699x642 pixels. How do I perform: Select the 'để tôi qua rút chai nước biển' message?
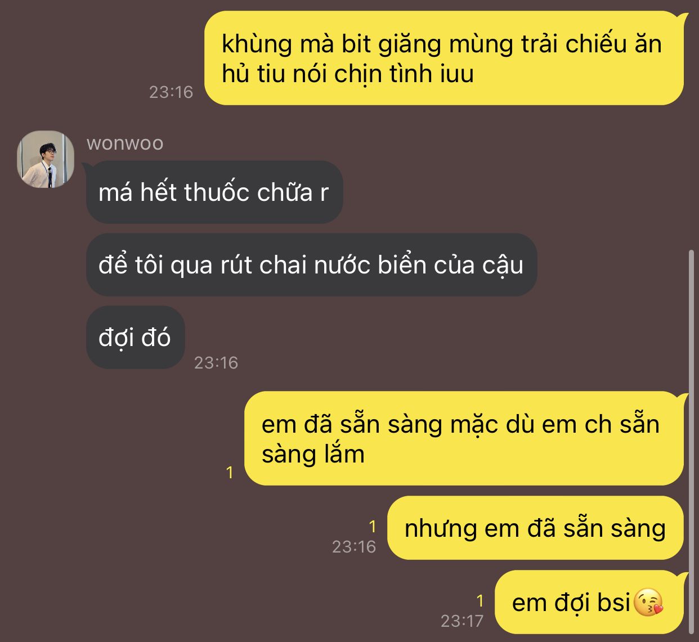click(311, 265)
